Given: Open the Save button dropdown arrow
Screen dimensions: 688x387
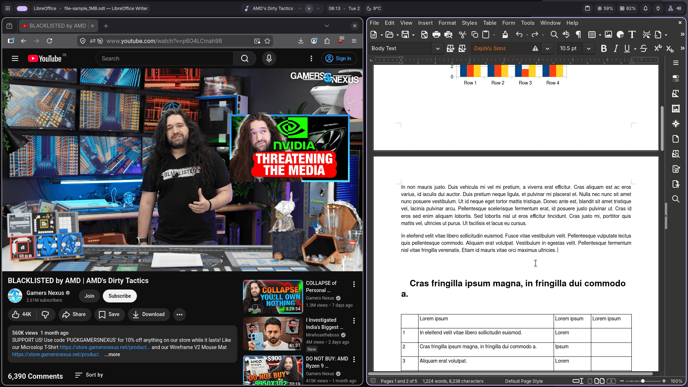Looking at the screenshot, I should click(x=413, y=35).
